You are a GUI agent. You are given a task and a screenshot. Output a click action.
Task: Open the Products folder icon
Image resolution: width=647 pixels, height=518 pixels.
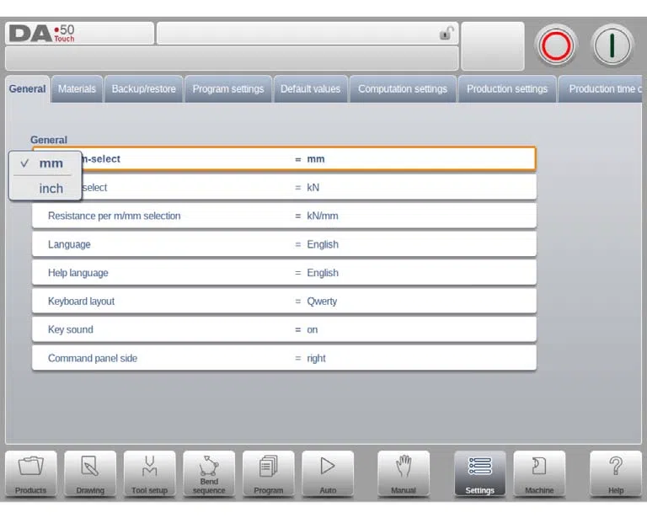click(31, 473)
